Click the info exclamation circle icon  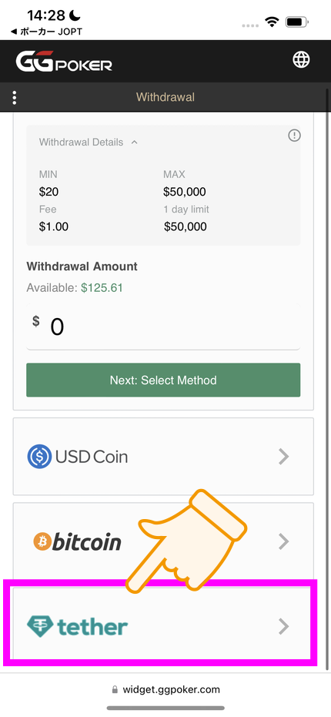click(x=294, y=136)
